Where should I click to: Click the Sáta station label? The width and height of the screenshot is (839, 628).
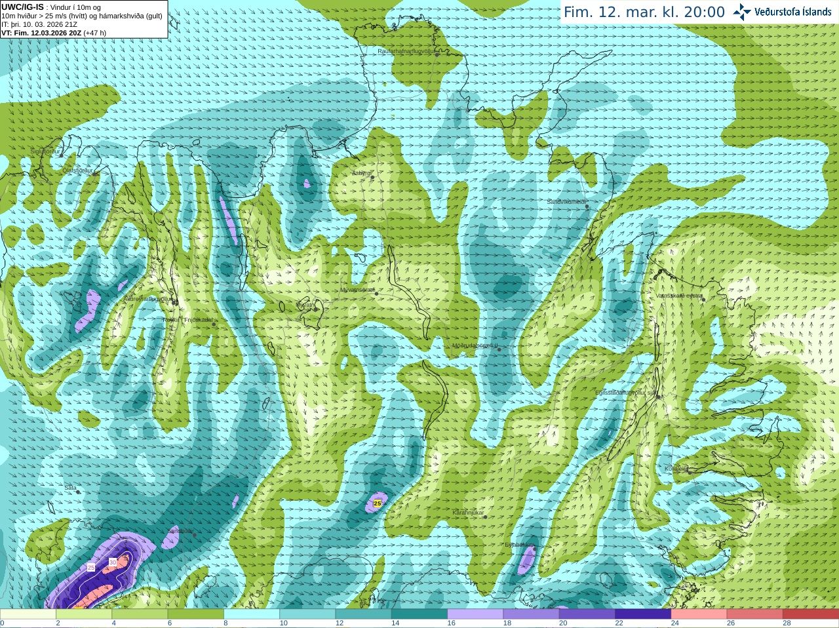[70, 488]
